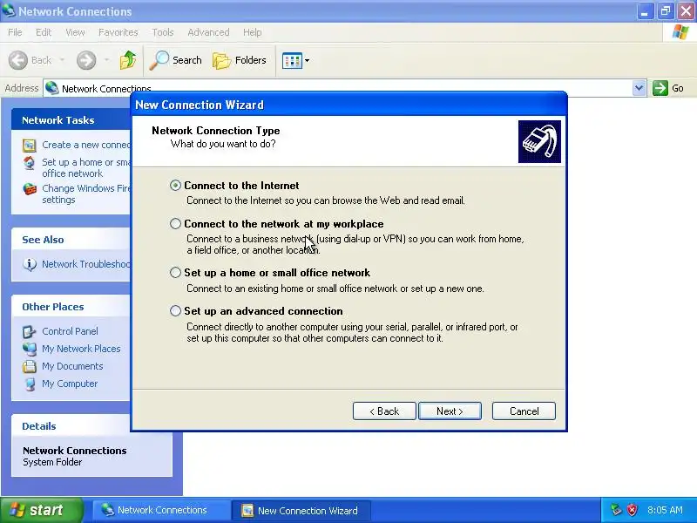Click the Network Troubleshooter info icon
This screenshot has width=697, height=523.
(x=30, y=265)
